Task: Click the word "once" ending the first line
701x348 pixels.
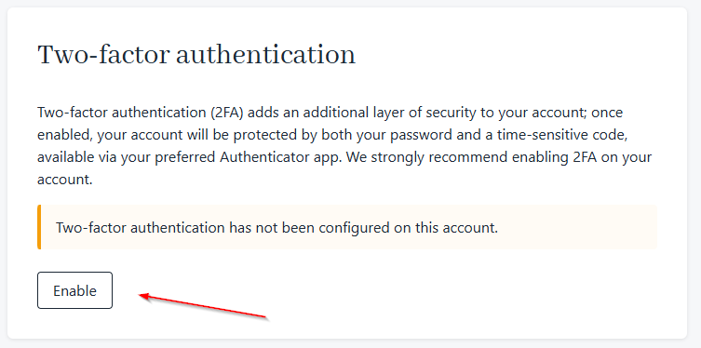Action: (607, 113)
